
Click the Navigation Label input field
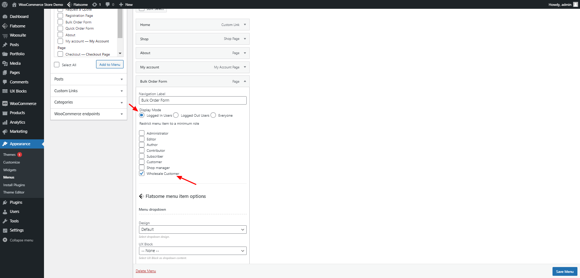click(x=193, y=100)
